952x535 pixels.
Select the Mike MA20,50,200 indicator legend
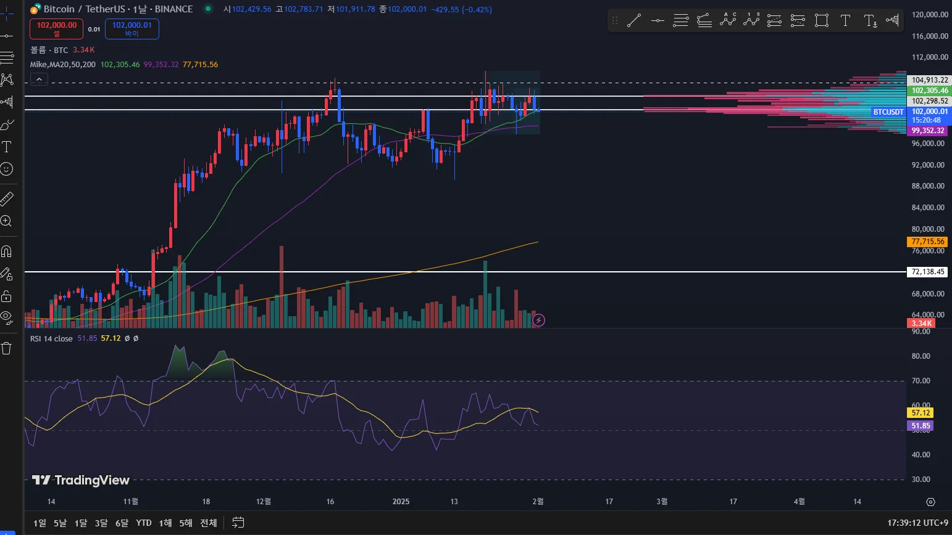[x=63, y=64]
